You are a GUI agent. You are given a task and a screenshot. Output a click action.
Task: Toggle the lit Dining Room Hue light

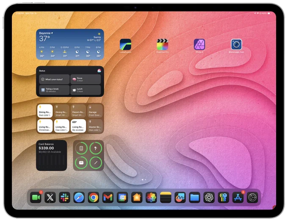45,111
